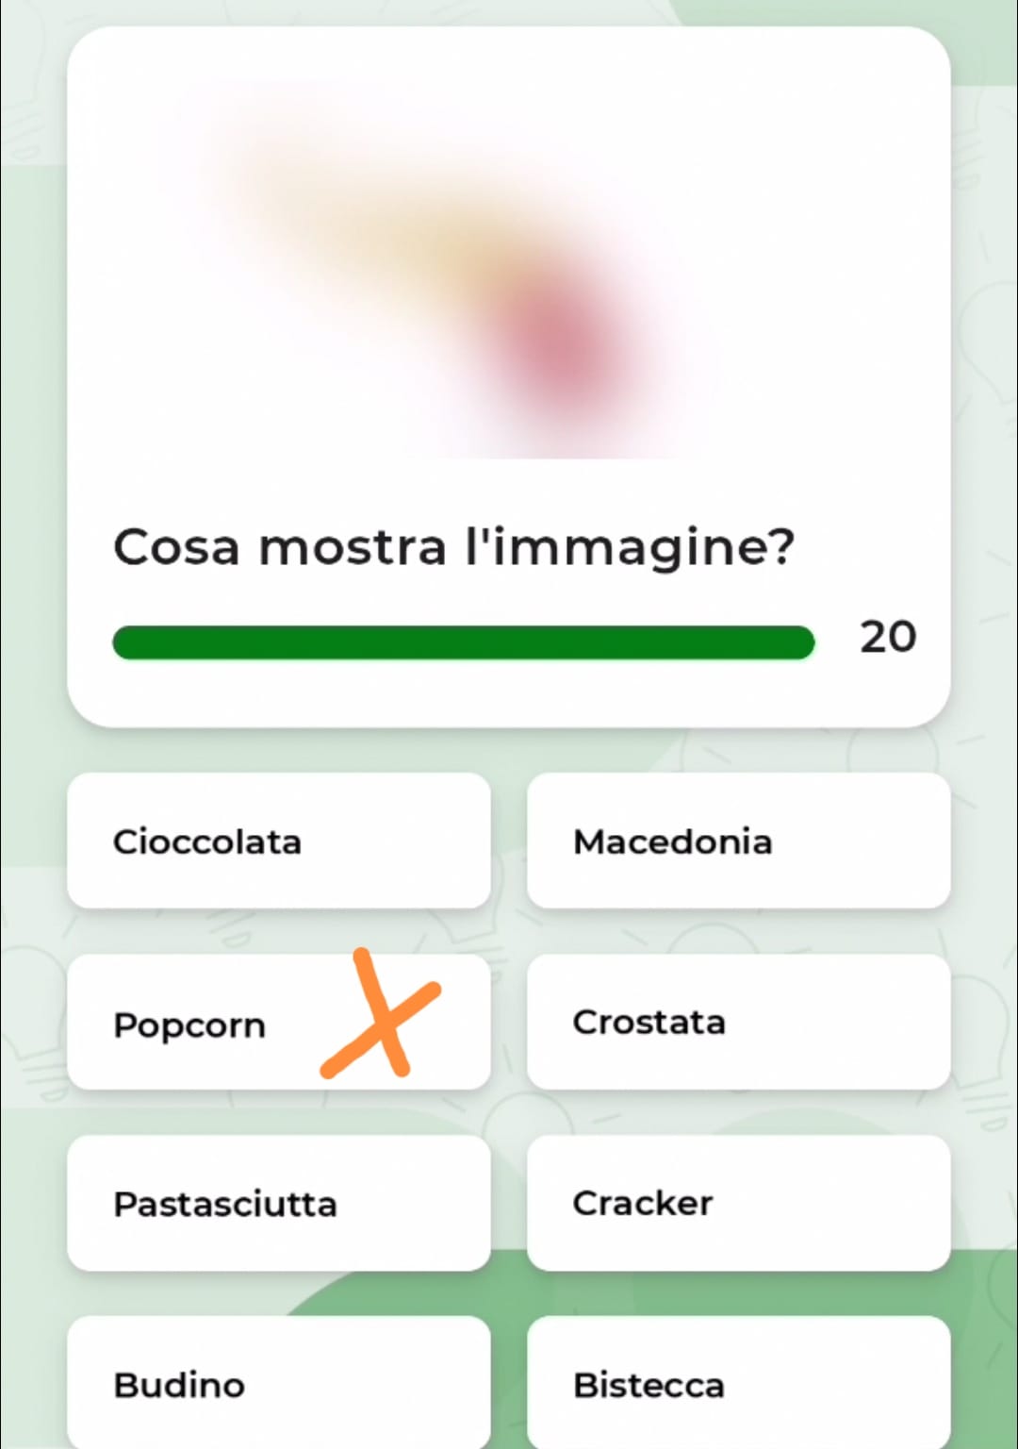Screen dimensions: 1018x1449
Task: Select the Bistecca option
Action: [738, 1382]
